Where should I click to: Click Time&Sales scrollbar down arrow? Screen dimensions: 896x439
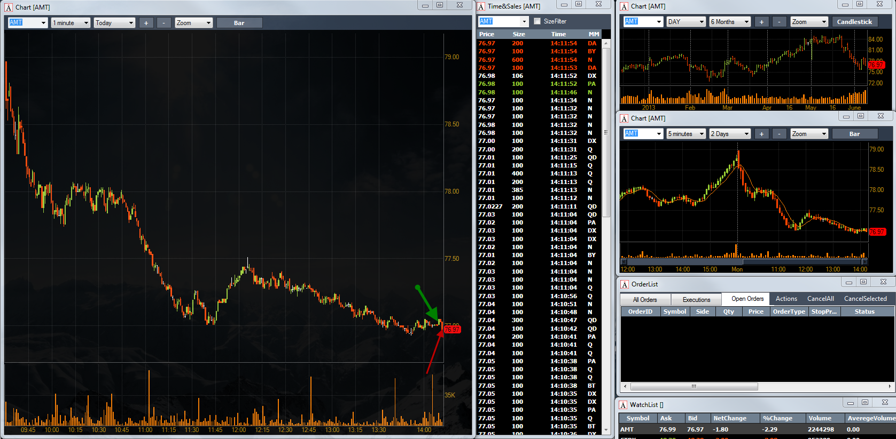606,429
